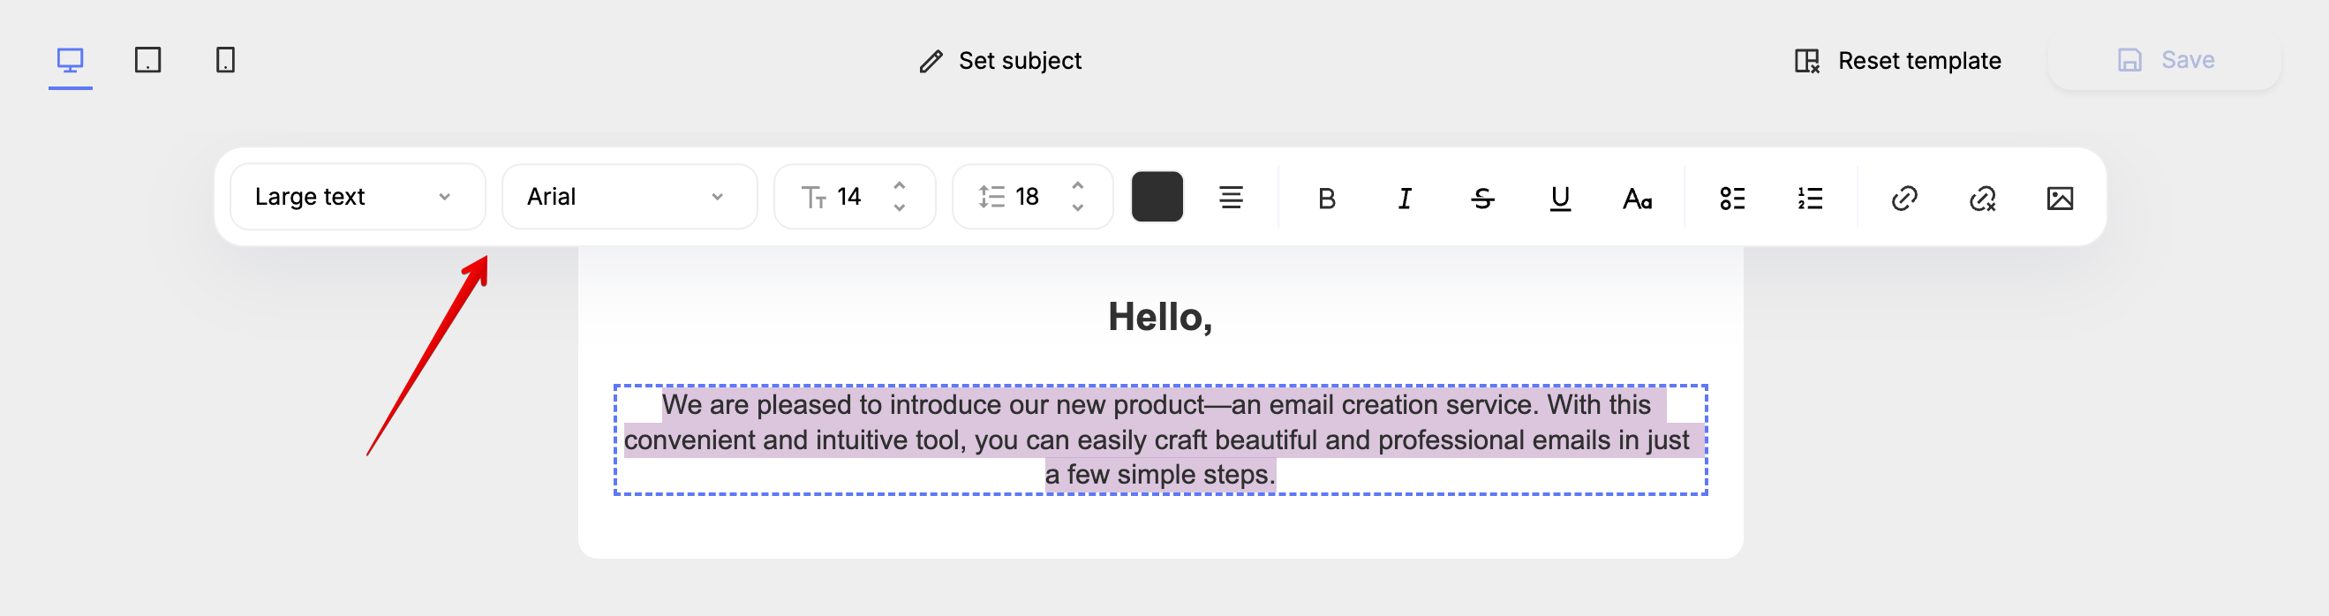Screen dimensions: 2329x616
Task: Open the text alignment options
Action: 1231,197
